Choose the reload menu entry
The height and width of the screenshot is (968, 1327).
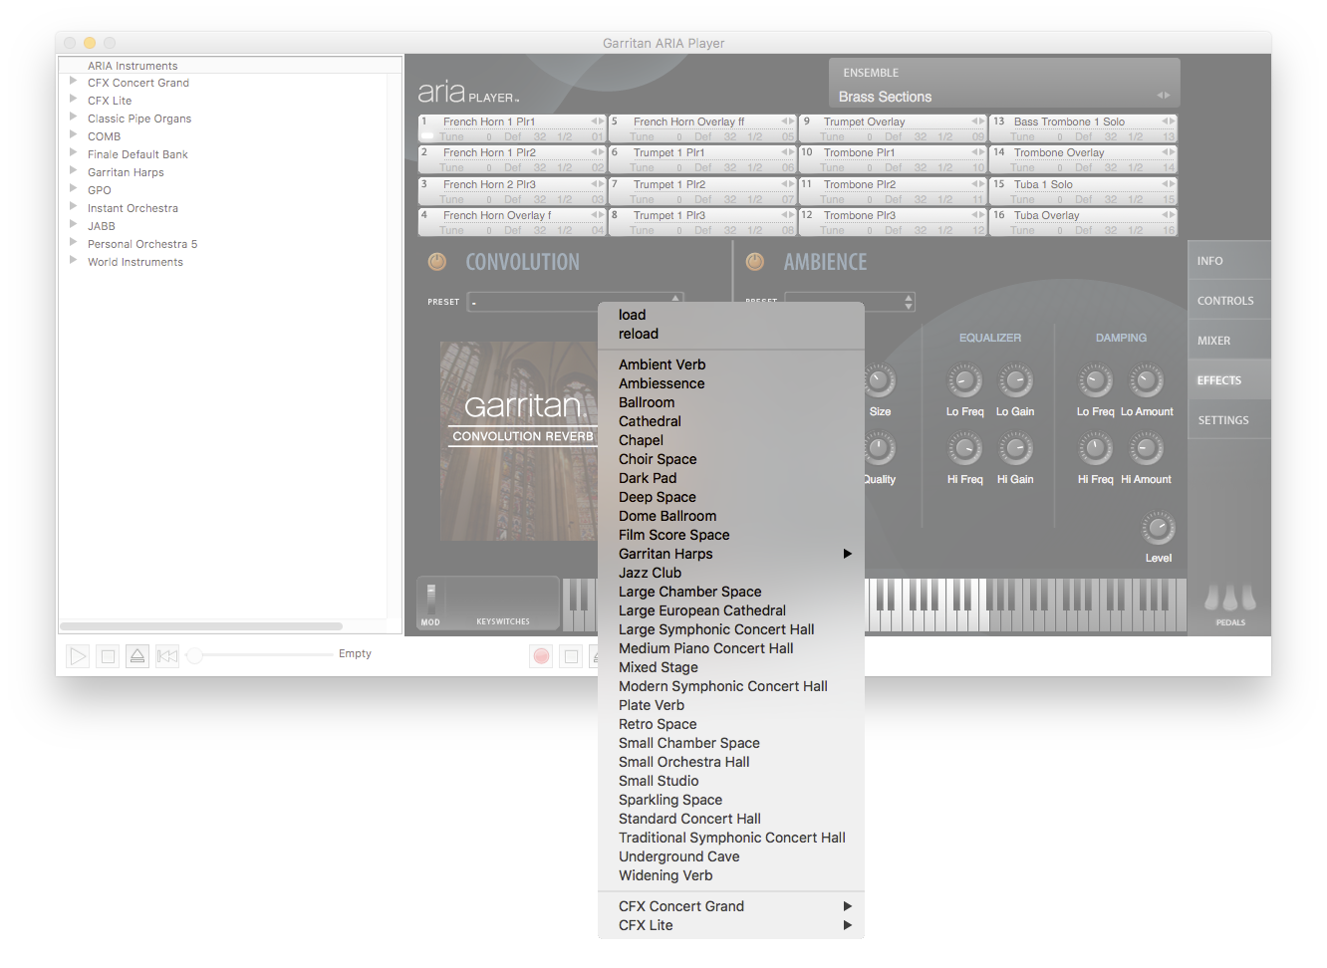point(731,334)
